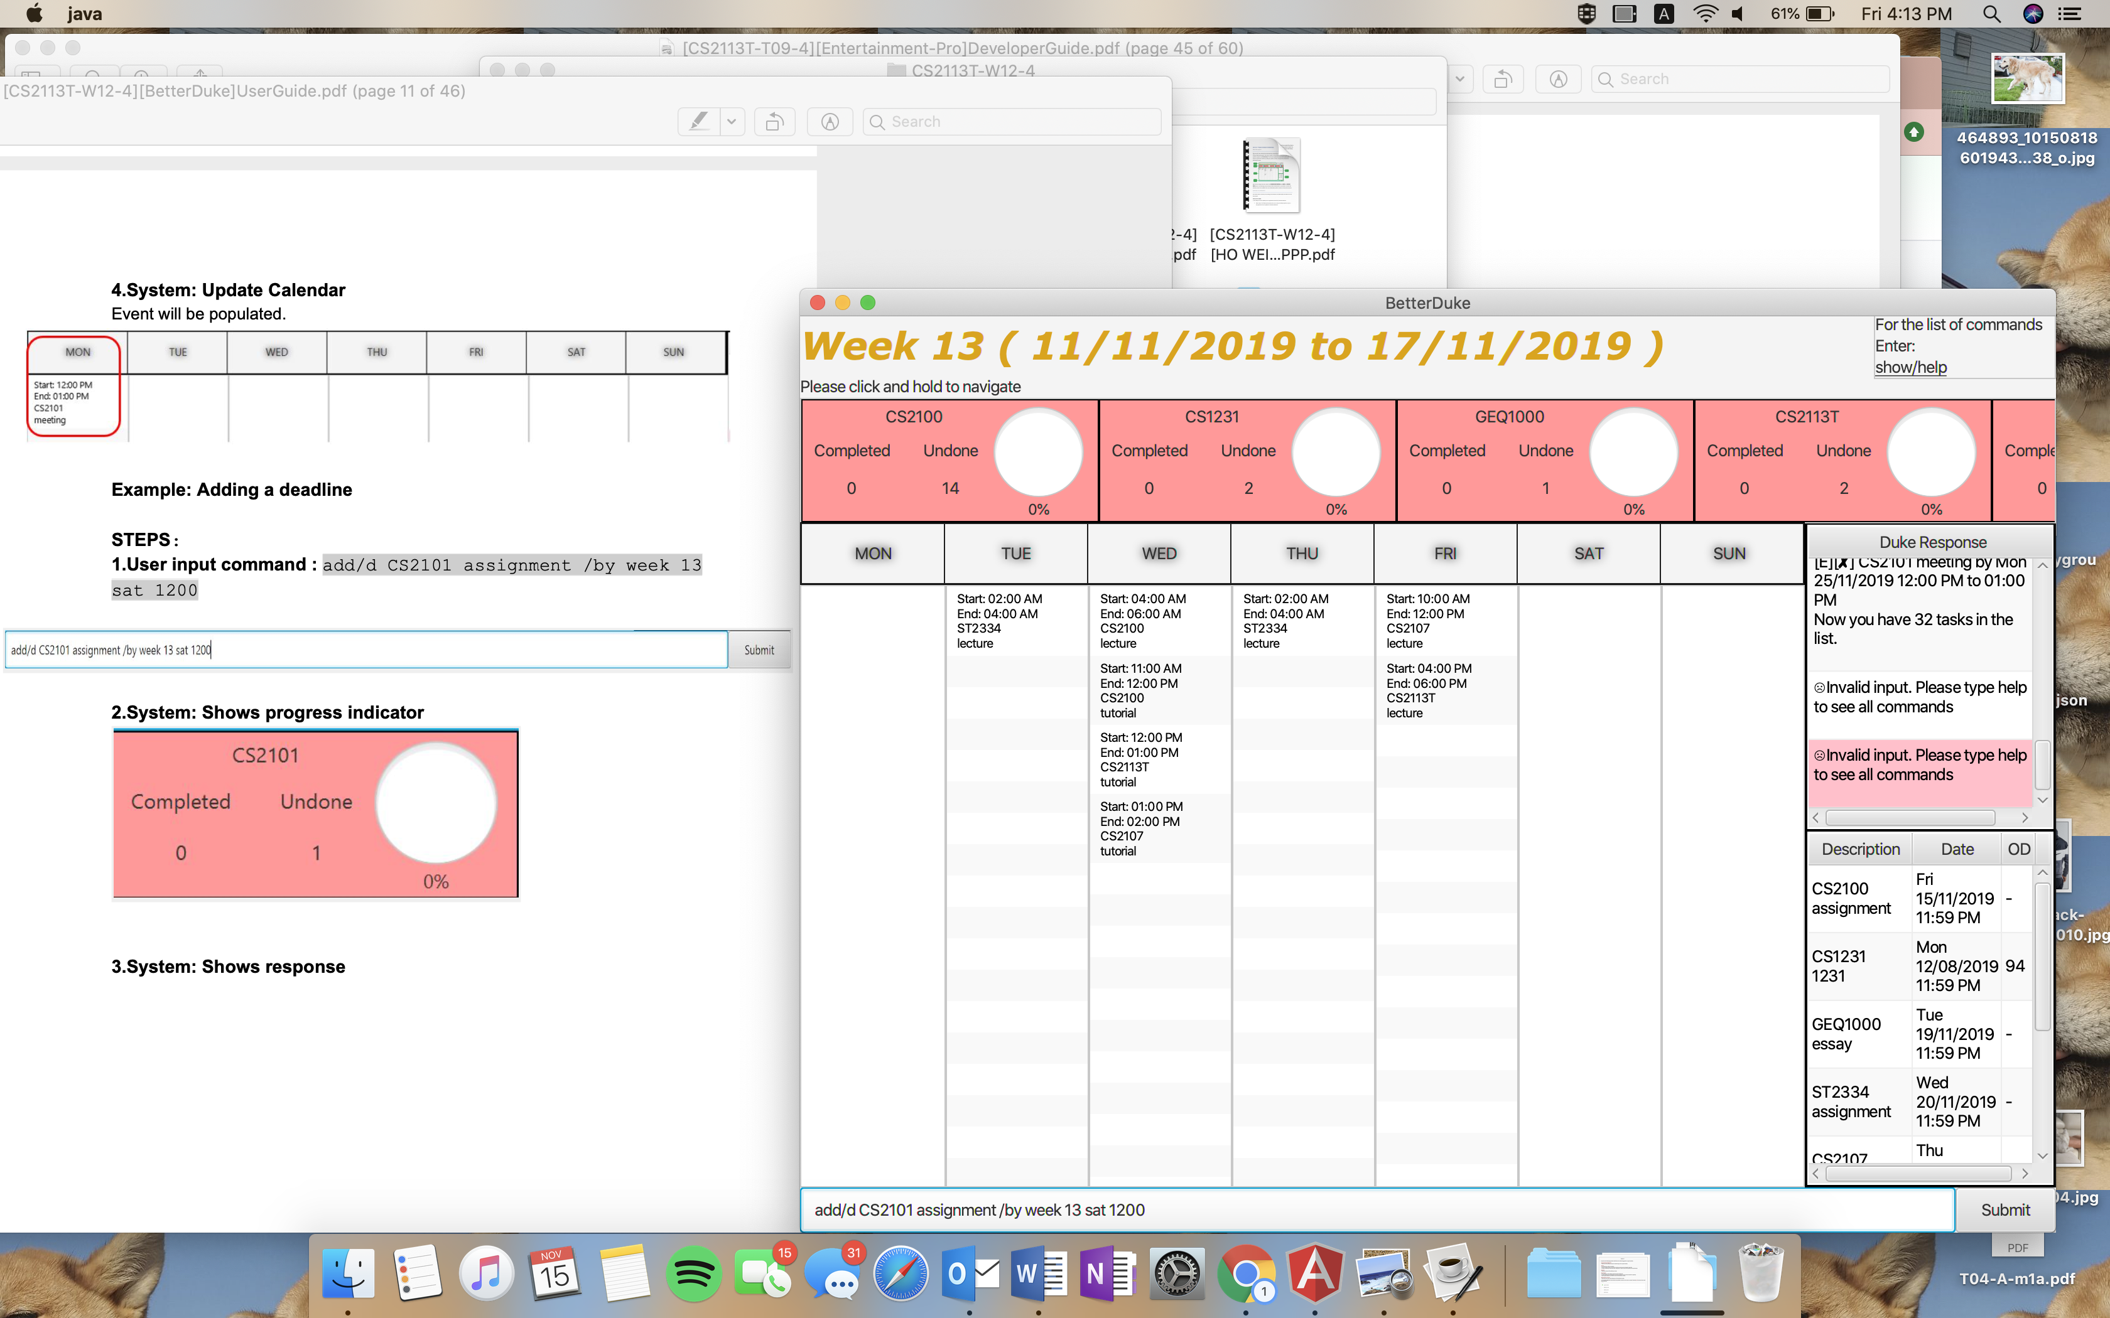Click Markup icon in DeveloperGuide Preview toolbar
The image size is (2110, 1318).
point(1558,79)
